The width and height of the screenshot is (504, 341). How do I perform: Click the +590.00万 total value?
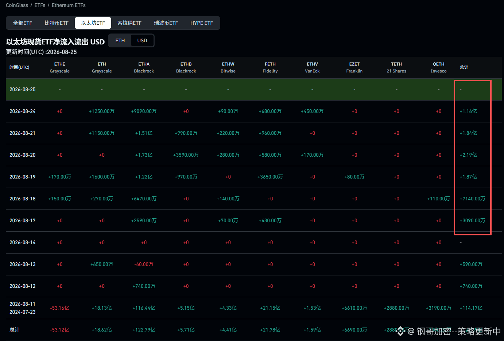[471, 264]
